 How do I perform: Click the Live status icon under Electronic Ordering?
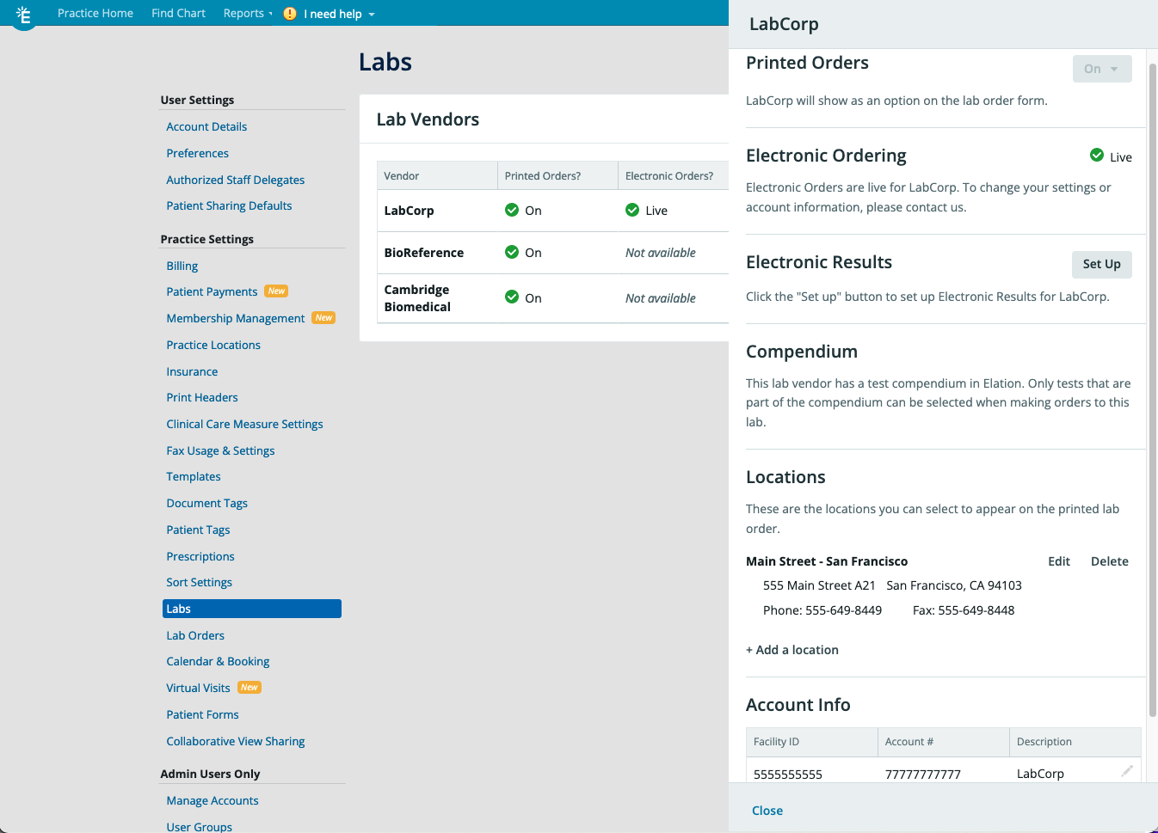click(1097, 156)
